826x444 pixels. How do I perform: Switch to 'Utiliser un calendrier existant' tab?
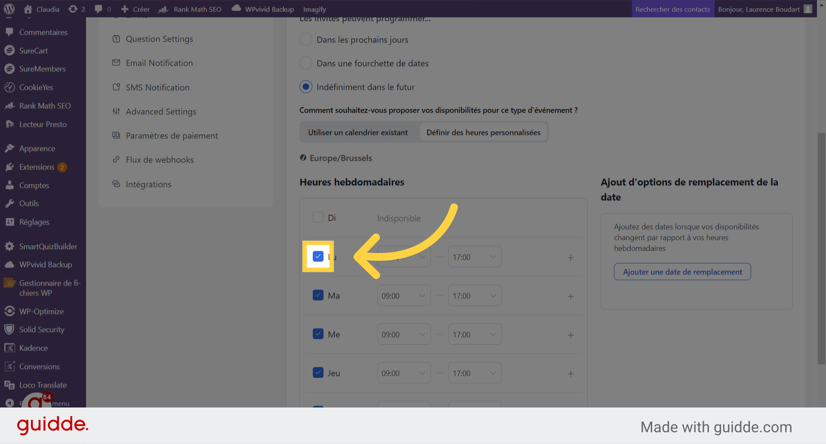[x=358, y=133]
